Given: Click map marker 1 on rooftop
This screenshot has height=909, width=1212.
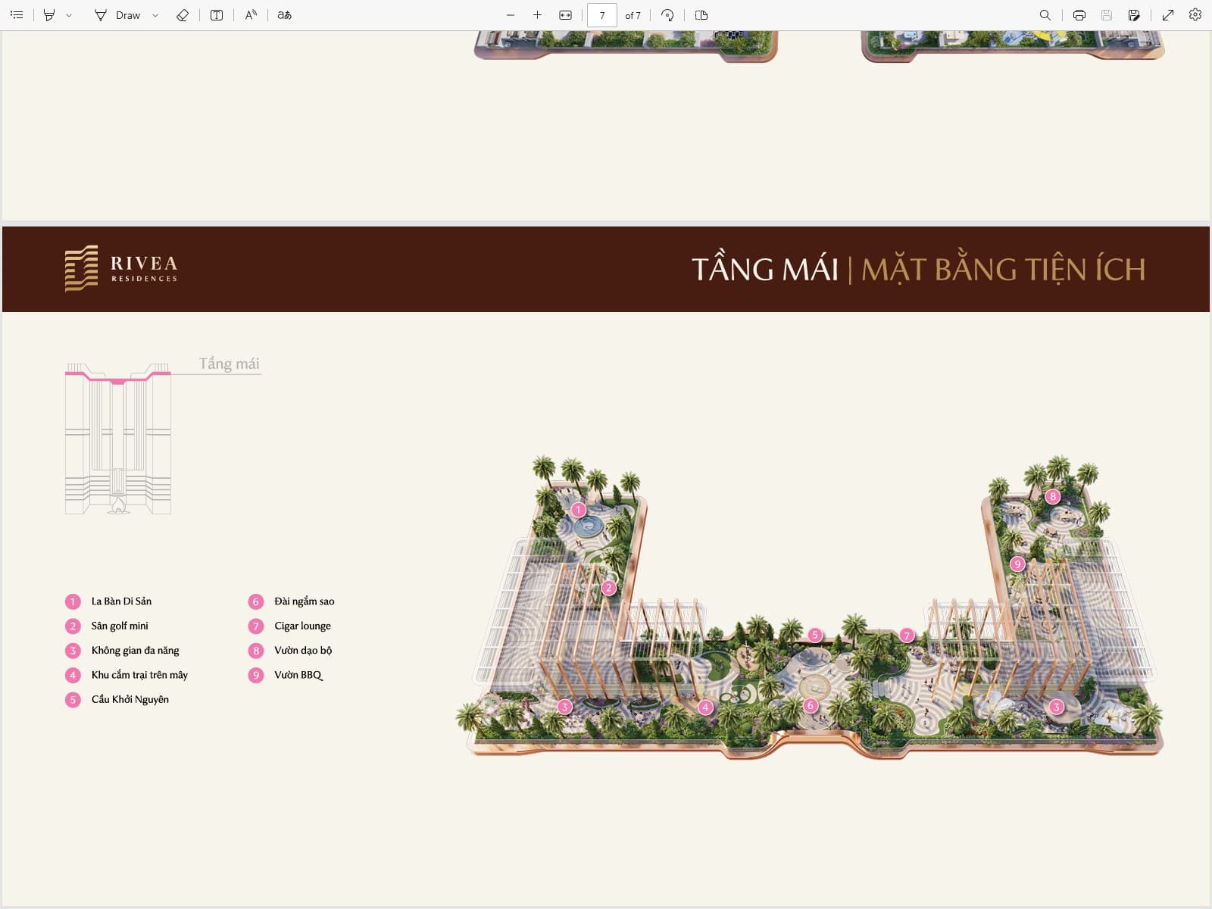Looking at the screenshot, I should click(x=579, y=510).
